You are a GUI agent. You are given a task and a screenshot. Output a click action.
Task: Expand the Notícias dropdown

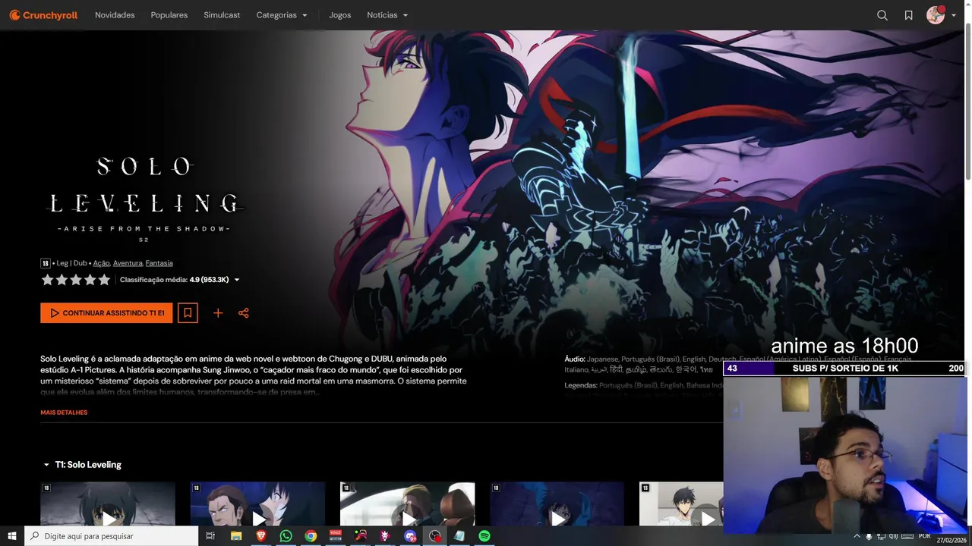point(387,15)
